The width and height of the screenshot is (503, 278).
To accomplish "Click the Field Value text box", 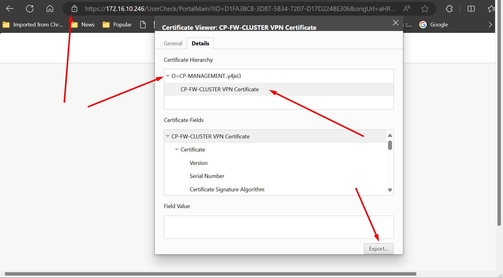I will (278, 227).
